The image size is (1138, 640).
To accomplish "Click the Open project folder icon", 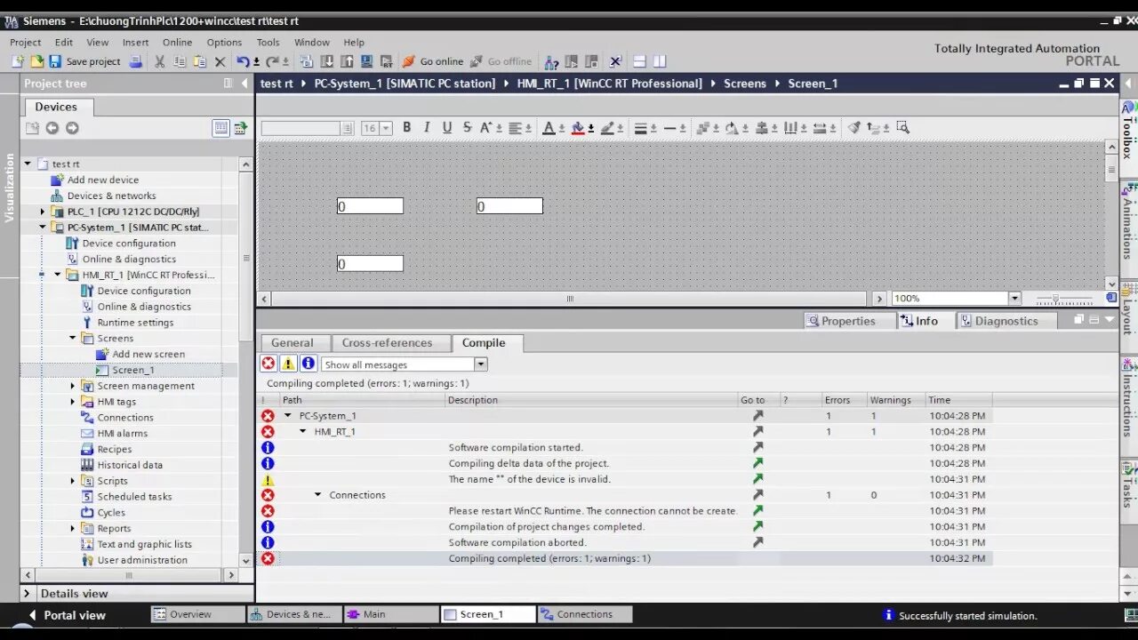I will pos(36,61).
